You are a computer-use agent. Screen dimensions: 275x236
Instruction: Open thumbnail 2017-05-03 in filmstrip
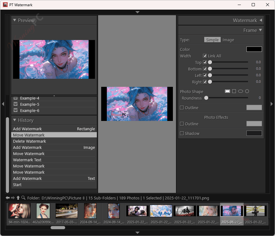pos(67,211)
